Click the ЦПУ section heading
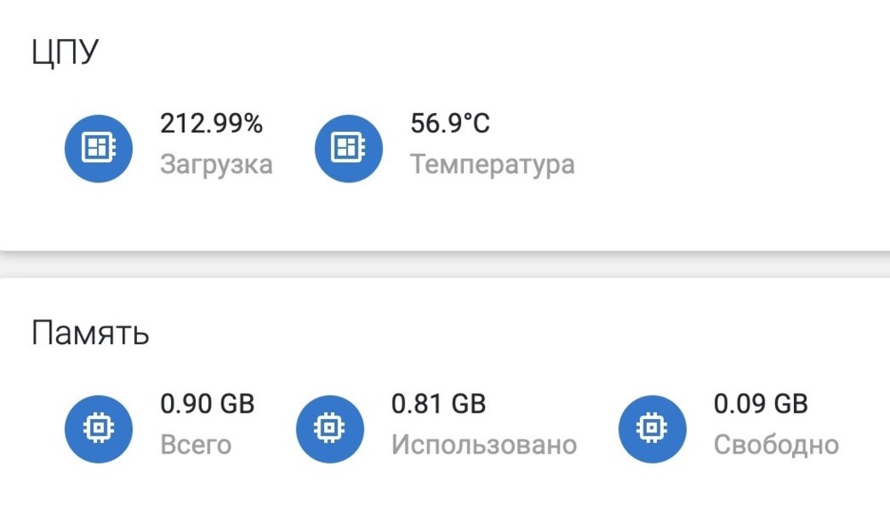This screenshot has height=516, width=890. tap(65, 52)
